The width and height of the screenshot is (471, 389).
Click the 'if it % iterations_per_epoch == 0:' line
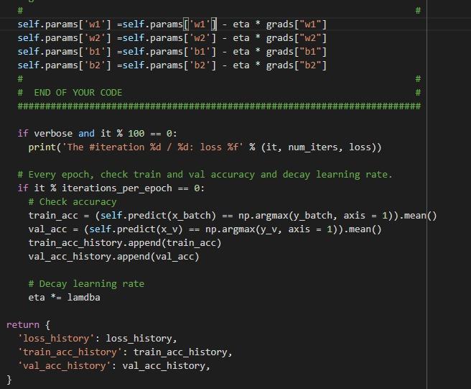111,188
